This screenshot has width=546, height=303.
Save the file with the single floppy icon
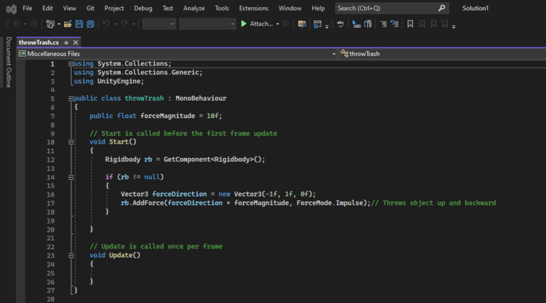coord(79,24)
